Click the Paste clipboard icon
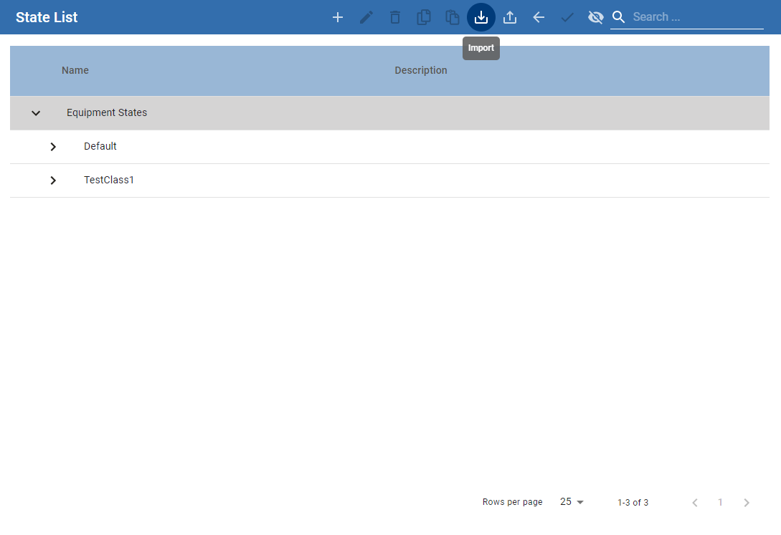Screen dimensions: 781x535 (453, 17)
